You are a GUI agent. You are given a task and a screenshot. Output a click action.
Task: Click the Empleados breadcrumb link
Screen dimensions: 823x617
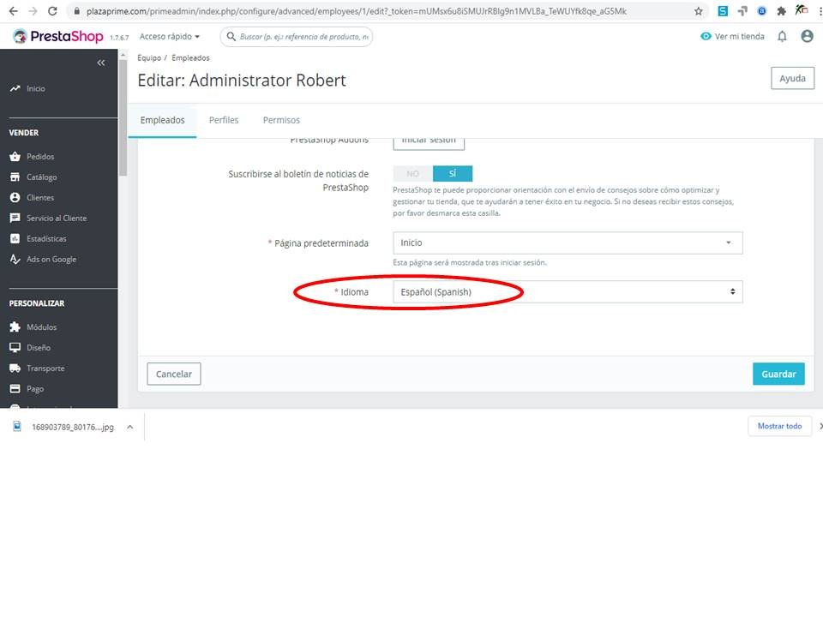(x=190, y=57)
